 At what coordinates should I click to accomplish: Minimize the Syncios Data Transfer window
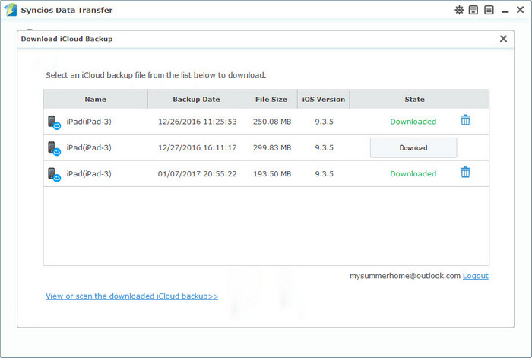(505, 11)
